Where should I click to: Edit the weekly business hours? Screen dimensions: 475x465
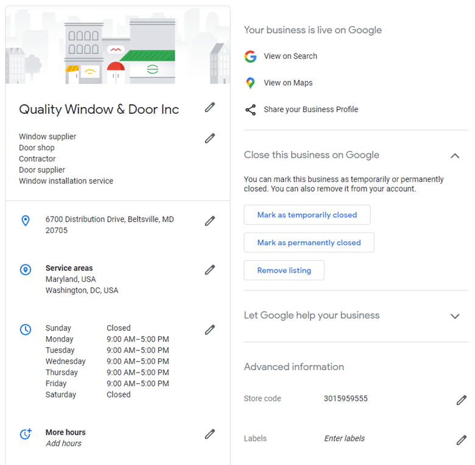pos(209,330)
